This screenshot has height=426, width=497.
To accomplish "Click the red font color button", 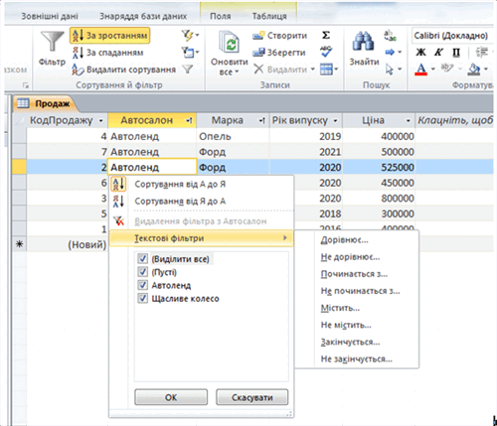I will pyautogui.click(x=420, y=70).
